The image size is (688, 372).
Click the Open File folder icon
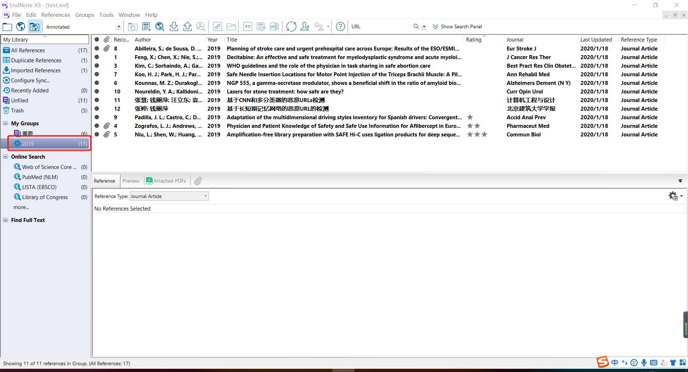[x=231, y=26]
